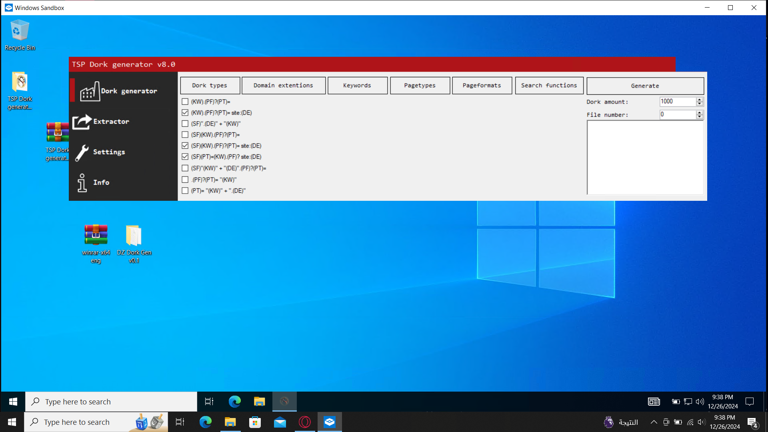
Task: Open the Dork generator factory icon
Action: coord(90,92)
